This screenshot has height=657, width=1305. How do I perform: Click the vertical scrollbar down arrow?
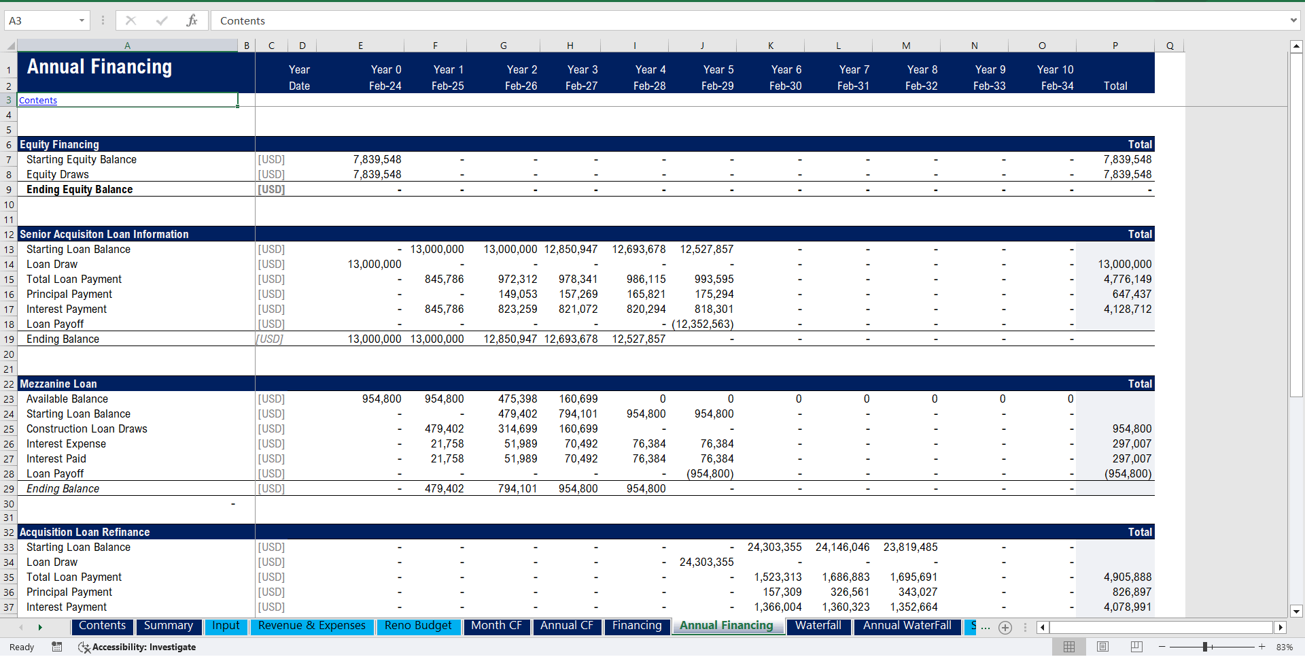coord(1296,611)
